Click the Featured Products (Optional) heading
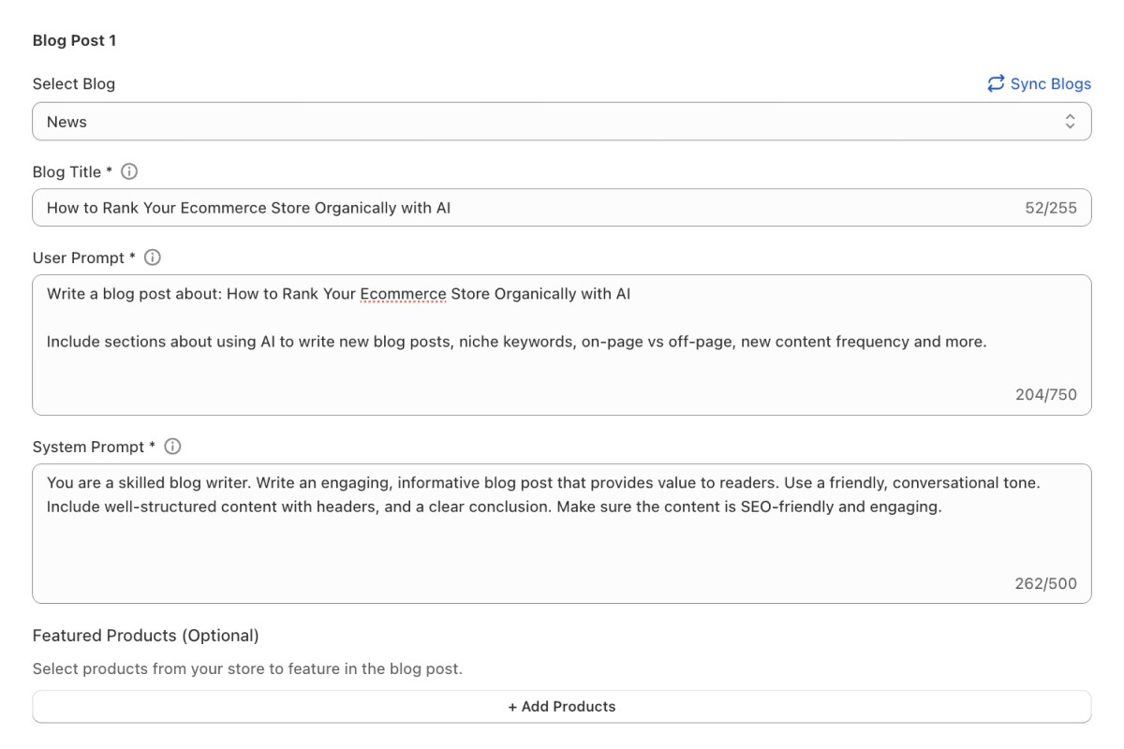Image resolution: width=1124 pixels, height=749 pixels. click(x=145, y=636)
